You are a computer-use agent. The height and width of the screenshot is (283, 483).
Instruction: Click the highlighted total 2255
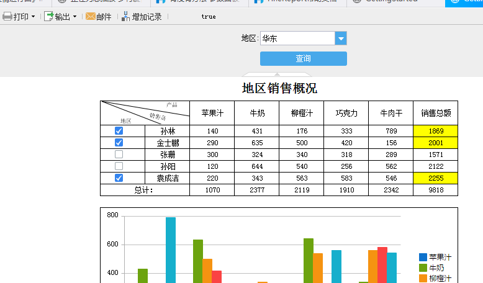coord(436,178)
